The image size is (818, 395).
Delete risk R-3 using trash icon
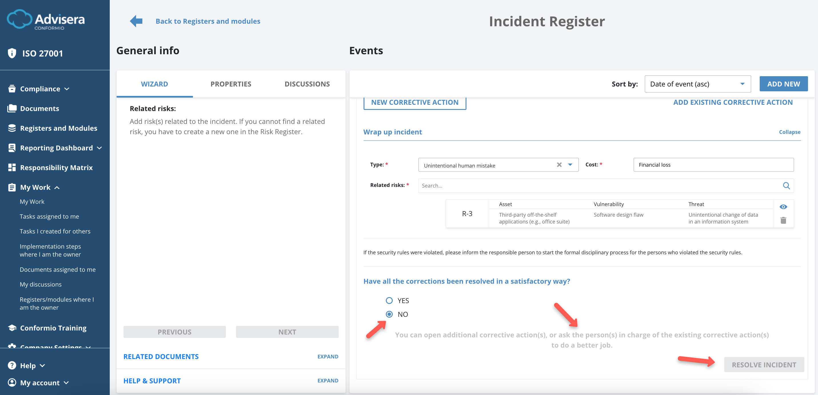point(783,220)
